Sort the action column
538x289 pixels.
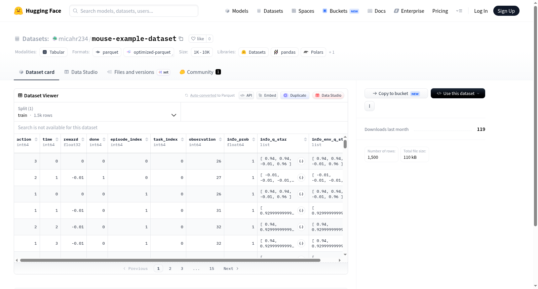[x=36, y=139]
